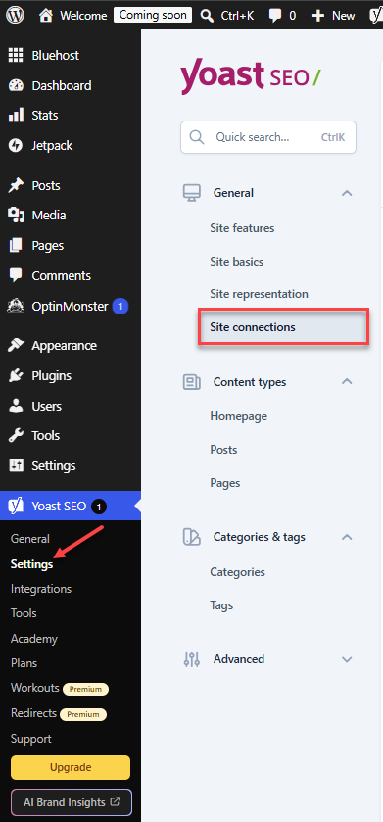Open Academy in Yoast submenu
This screenshot has height=822, width=383.
coord(34,639)
